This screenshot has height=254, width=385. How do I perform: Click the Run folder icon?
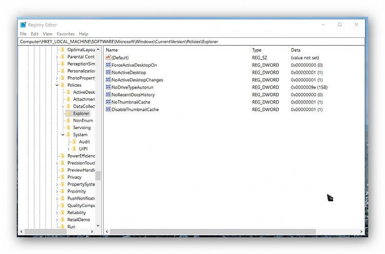pos(63,226)
